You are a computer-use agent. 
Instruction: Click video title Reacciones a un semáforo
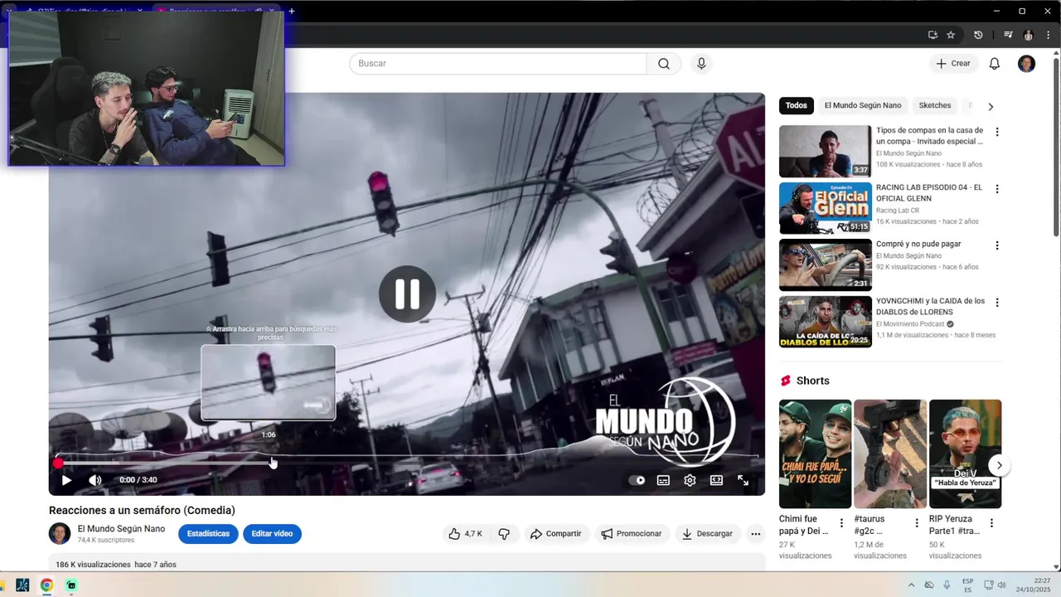click(142, 511)
